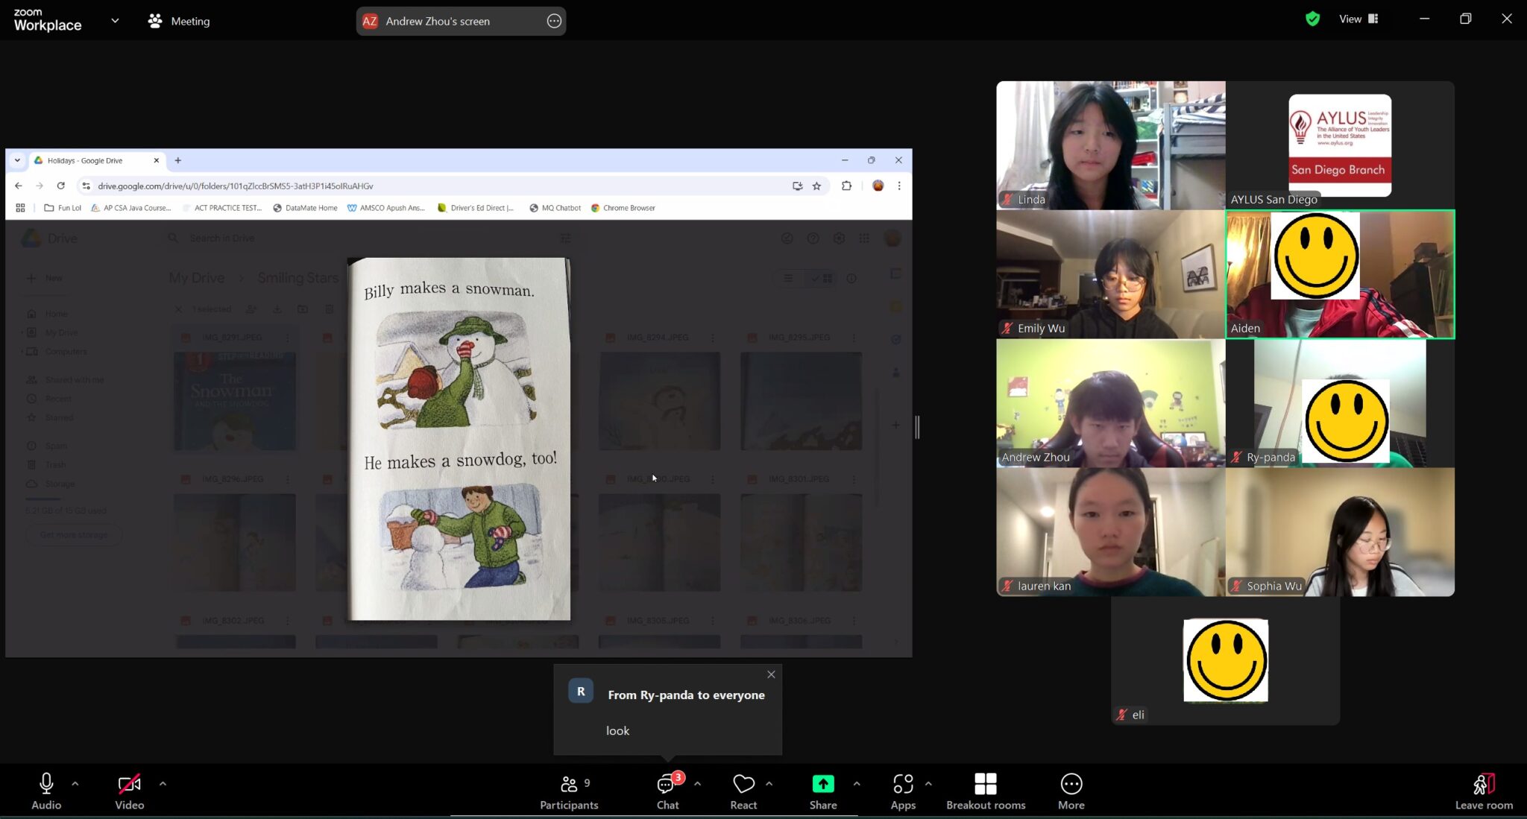Select Sophia Wu's video tile
Viewport: 1527px width, 819px height.
(1340, 532)
